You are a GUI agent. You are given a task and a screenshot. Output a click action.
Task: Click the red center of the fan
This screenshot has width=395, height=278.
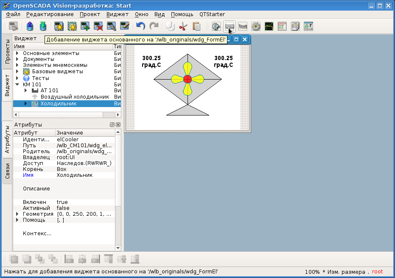coord(188,79)
